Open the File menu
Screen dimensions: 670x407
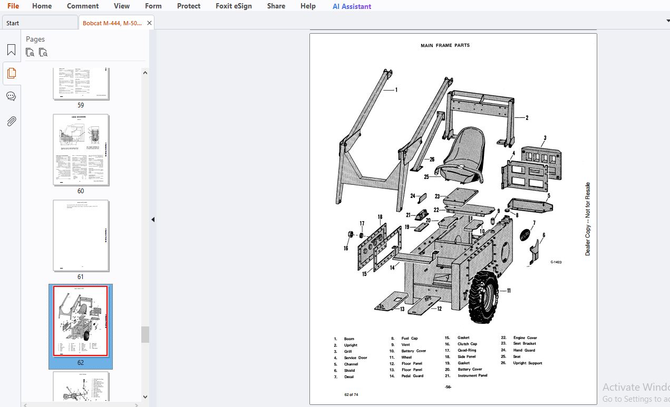[x=13, y=6]
